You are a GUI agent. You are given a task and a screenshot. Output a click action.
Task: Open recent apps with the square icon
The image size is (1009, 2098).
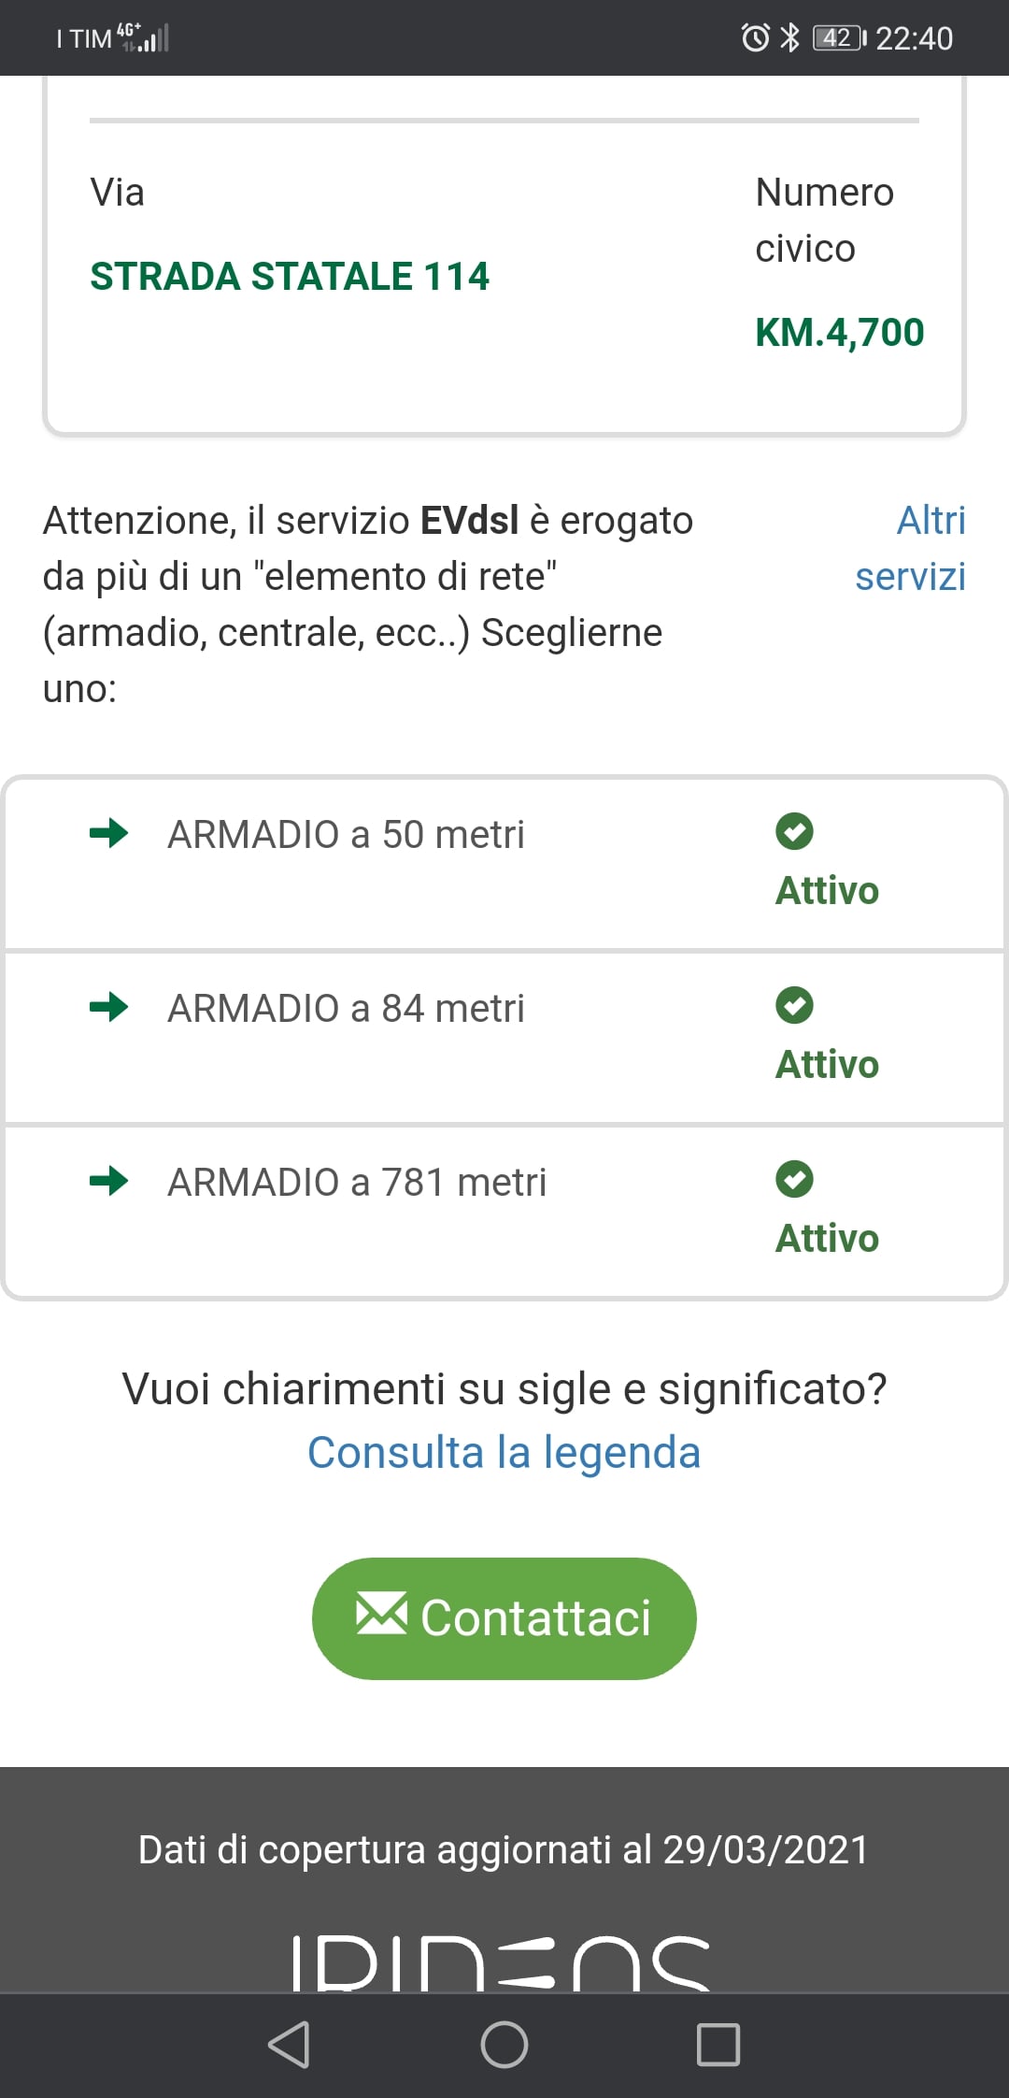718,2045
